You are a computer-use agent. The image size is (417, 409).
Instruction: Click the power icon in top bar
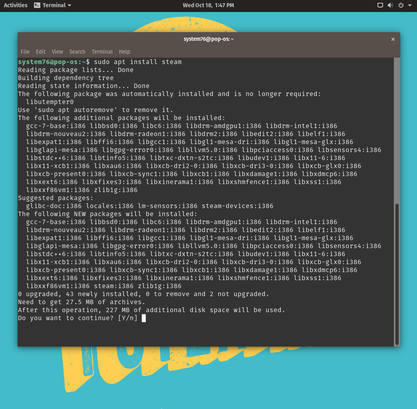click(401, 5)
